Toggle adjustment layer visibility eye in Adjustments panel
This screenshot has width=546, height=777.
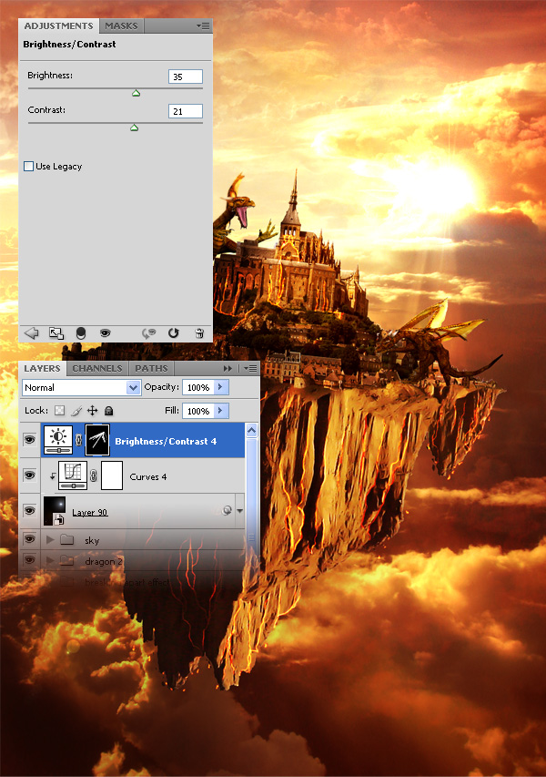105,333
